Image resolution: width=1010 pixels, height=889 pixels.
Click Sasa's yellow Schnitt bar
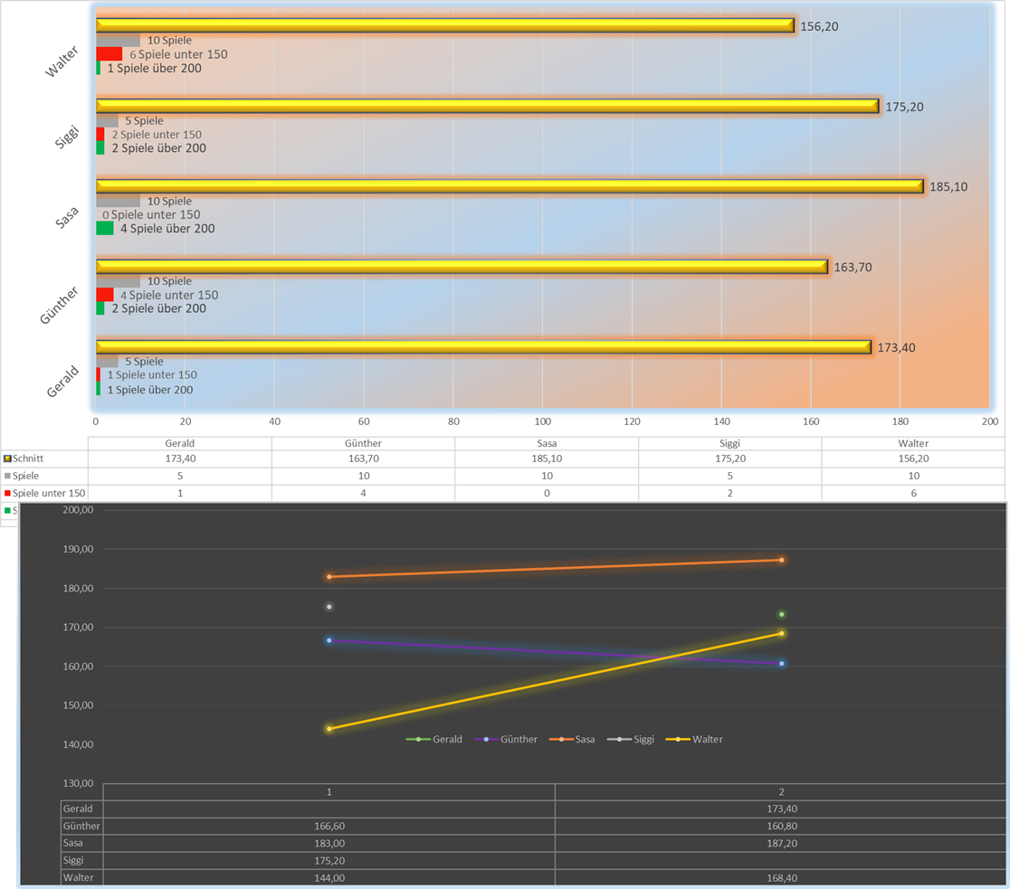coord(510,186)
